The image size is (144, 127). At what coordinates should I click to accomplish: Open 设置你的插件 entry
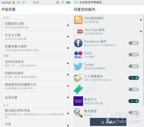coord(36,75)
